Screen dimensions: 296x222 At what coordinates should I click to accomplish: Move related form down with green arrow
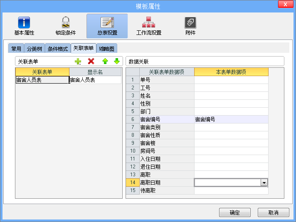pyautogui.click(x=117, y=62)
